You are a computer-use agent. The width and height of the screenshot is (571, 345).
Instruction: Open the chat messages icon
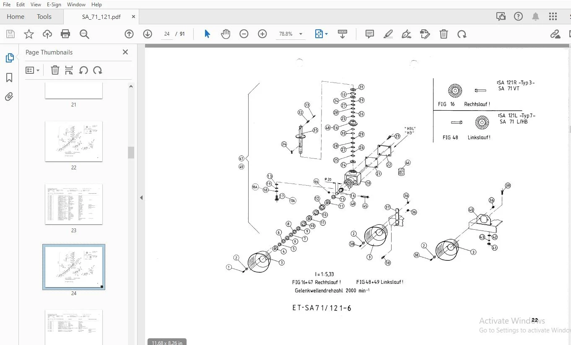coord(501,17)
